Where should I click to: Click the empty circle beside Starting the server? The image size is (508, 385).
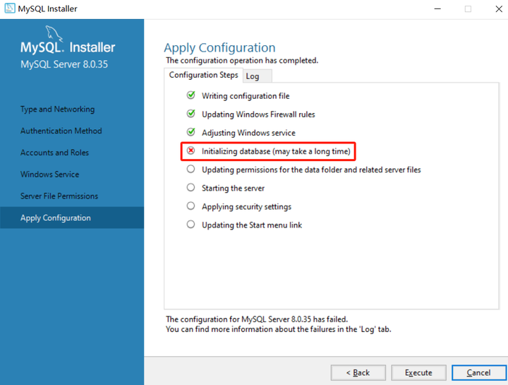pyautogui.click(x=190, y=187)
